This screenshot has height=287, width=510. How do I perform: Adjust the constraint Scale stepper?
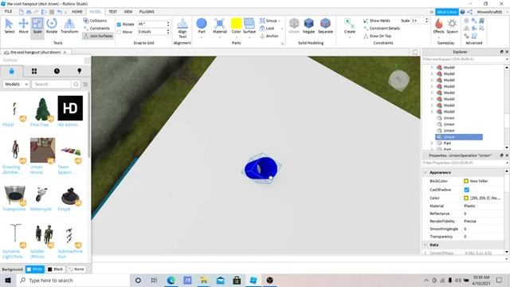click(x=427, y=21)
